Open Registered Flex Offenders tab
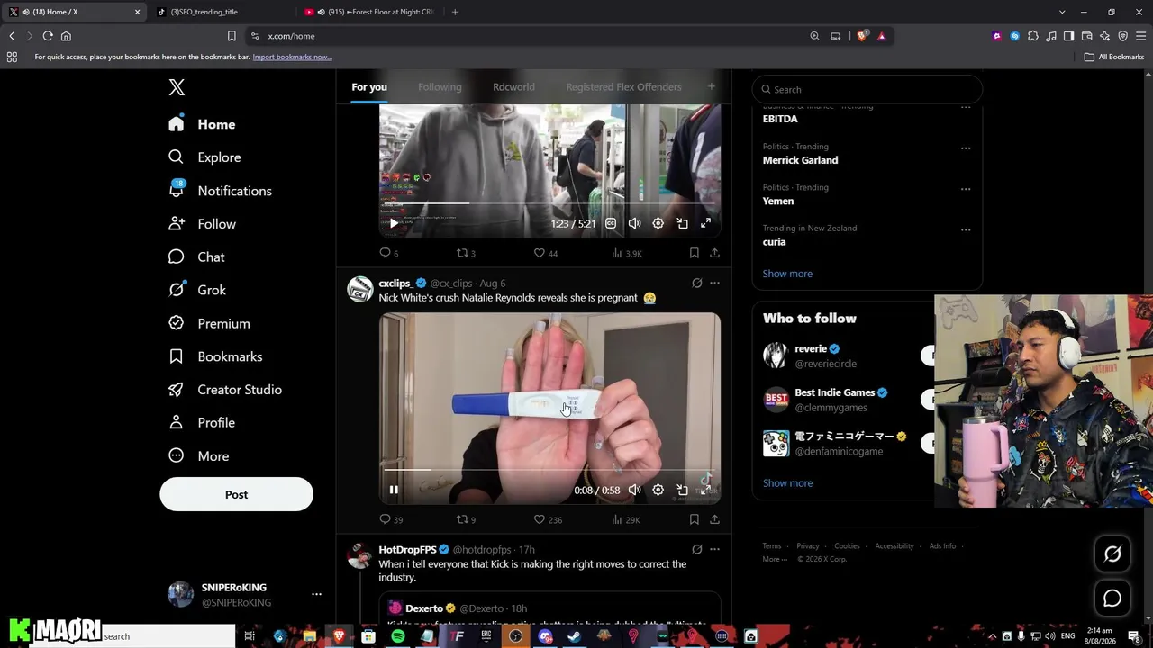 coord(623,87)
